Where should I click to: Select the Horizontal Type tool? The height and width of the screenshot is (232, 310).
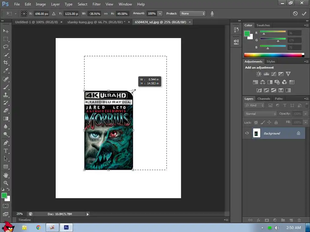pos(5,151)
